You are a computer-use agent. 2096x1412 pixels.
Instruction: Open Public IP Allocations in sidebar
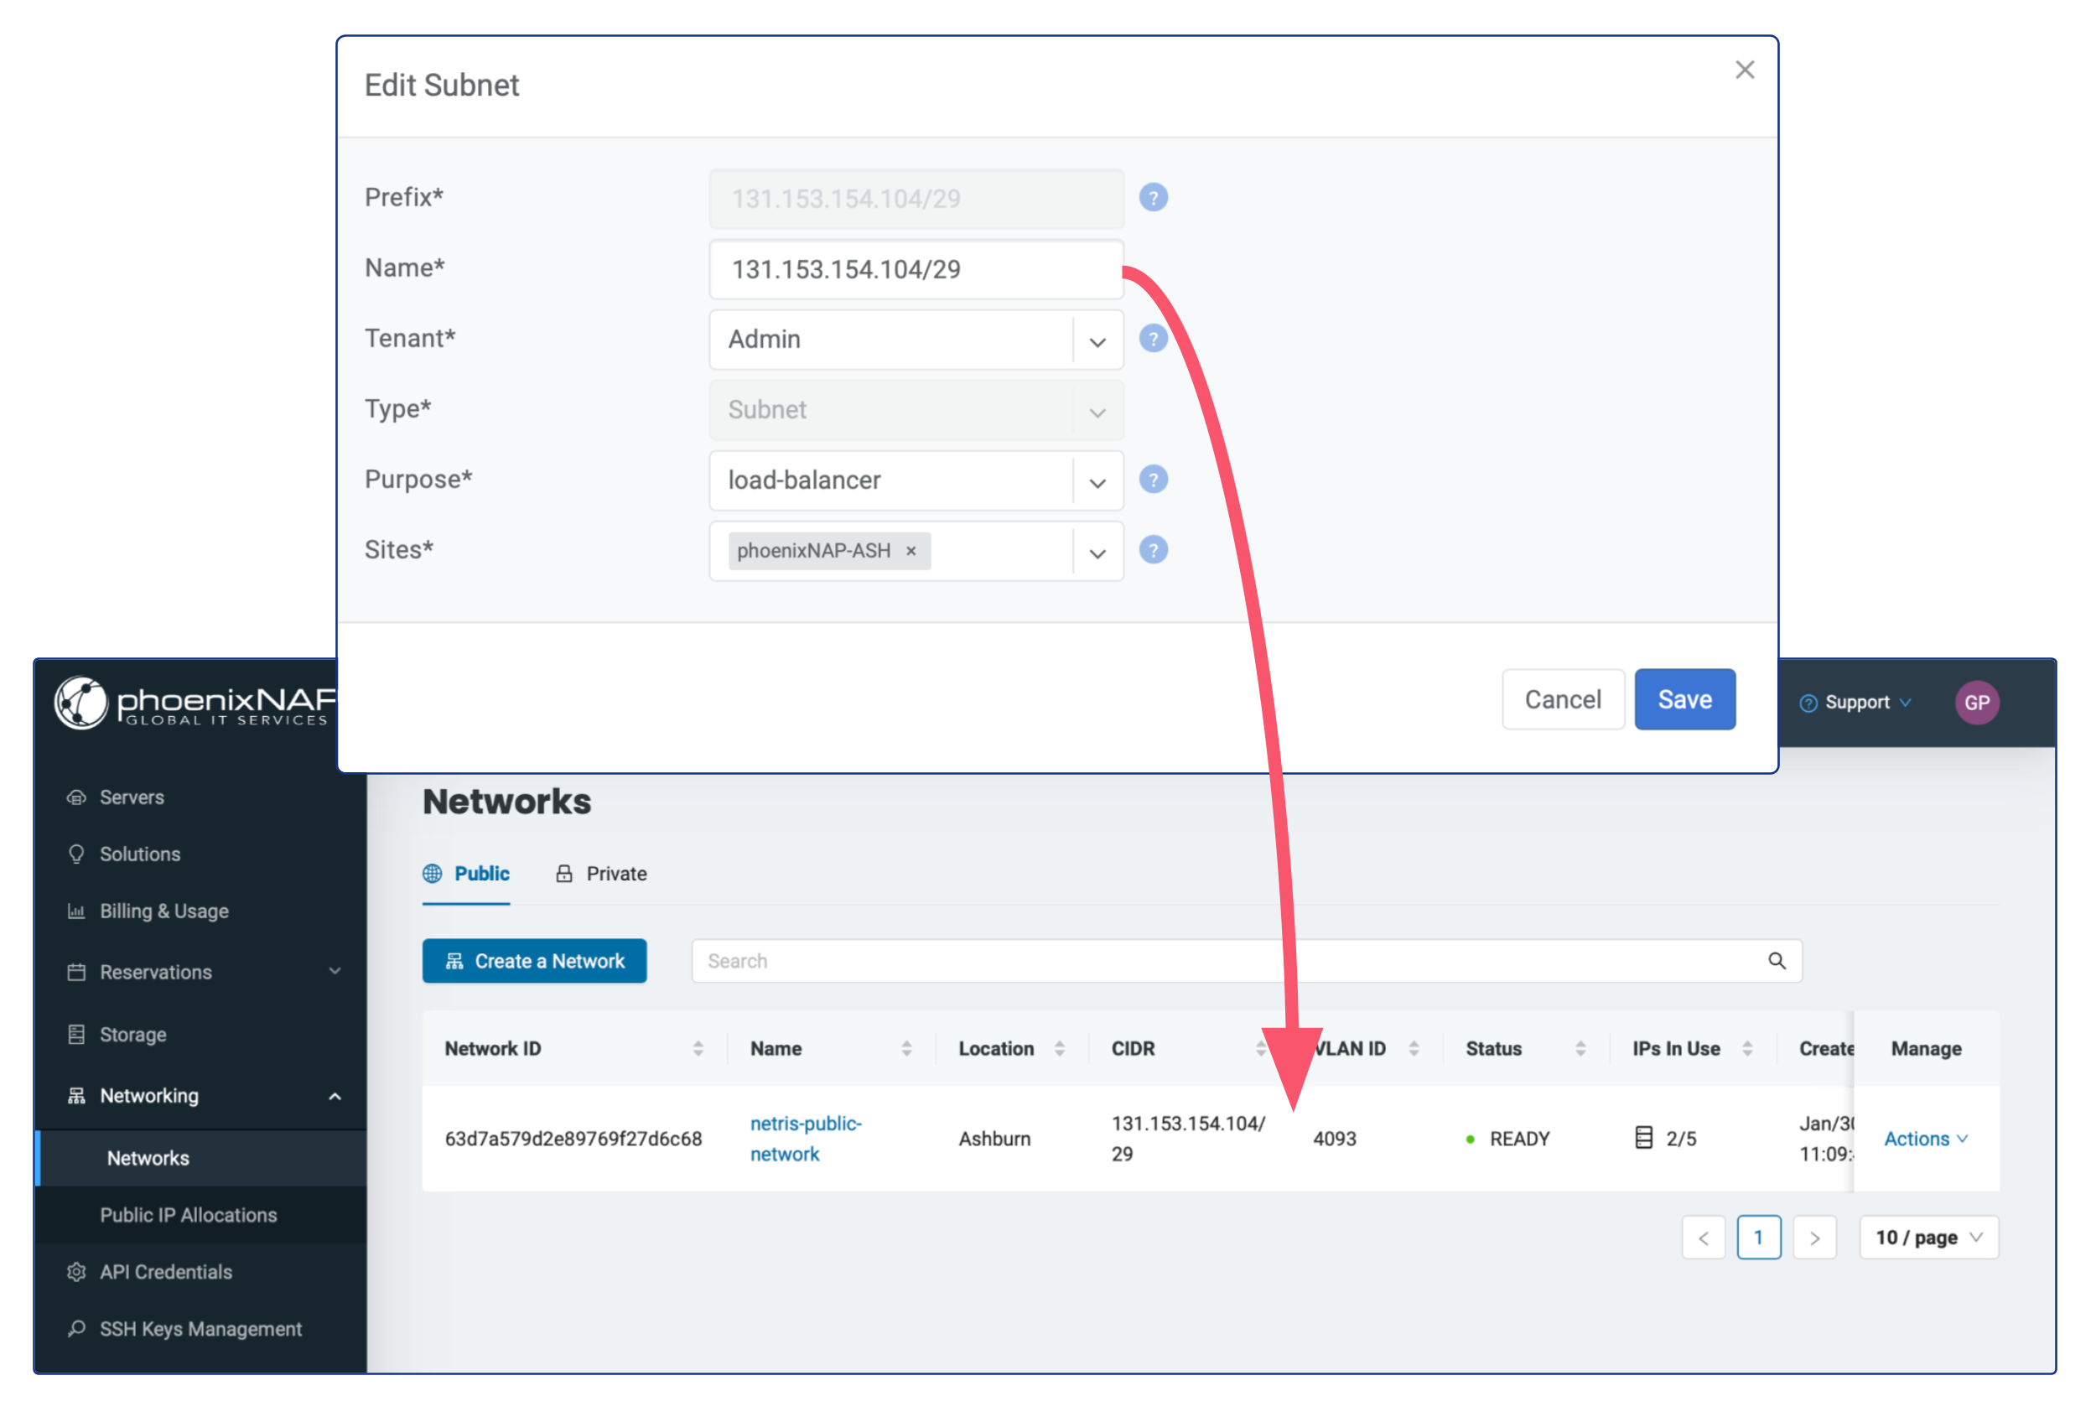point(188,1215)
